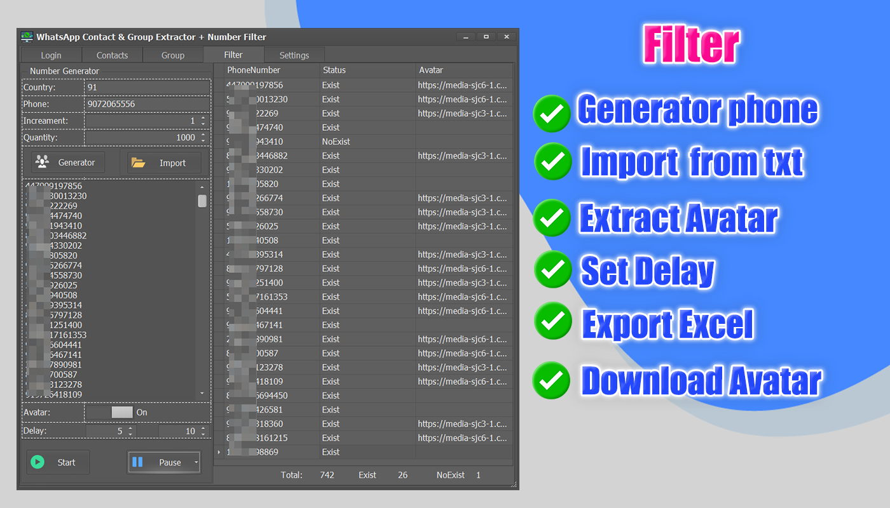Click the avatar URL for the number ending 7161353
This screenshot has height=508, width=890.
[x=463, y=297]
